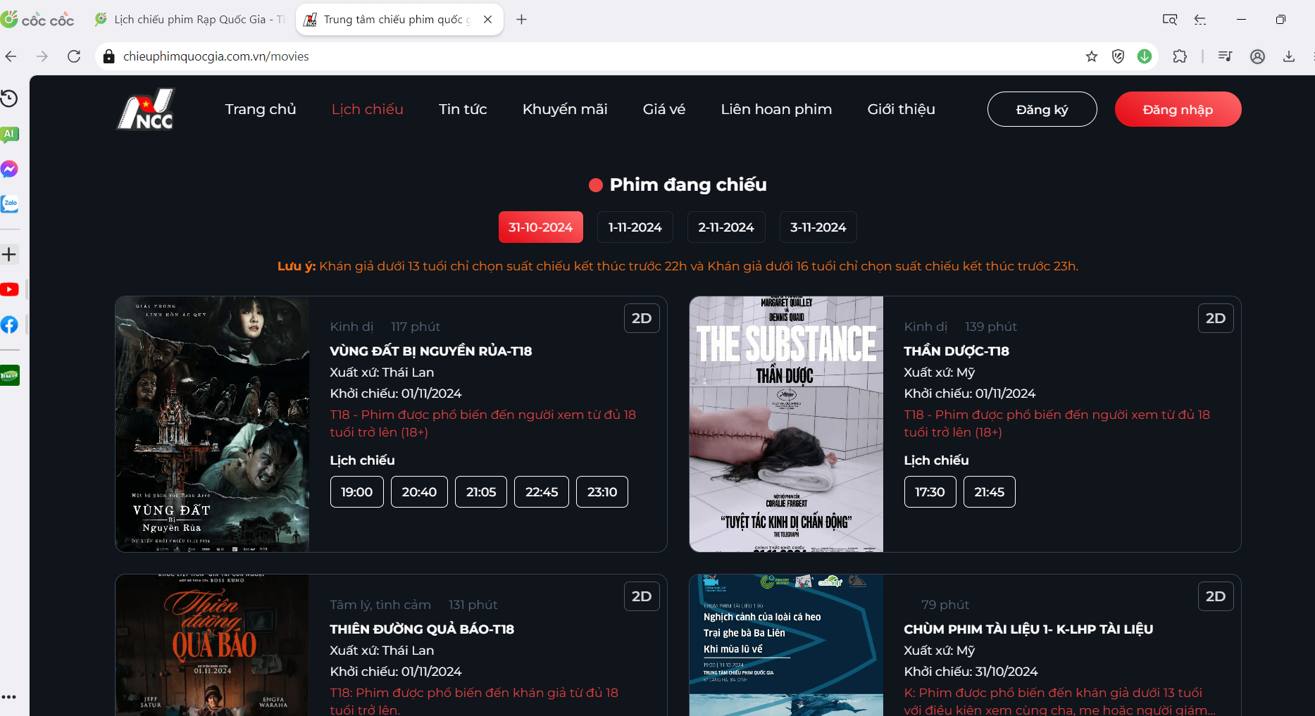Open the browser extensions puzzle icon

point(1180,56)
